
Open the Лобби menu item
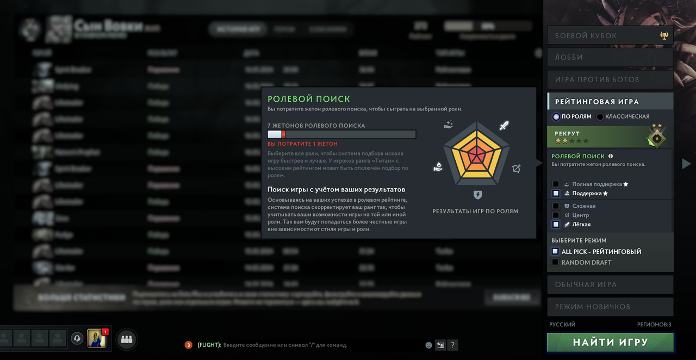[610, 57]
